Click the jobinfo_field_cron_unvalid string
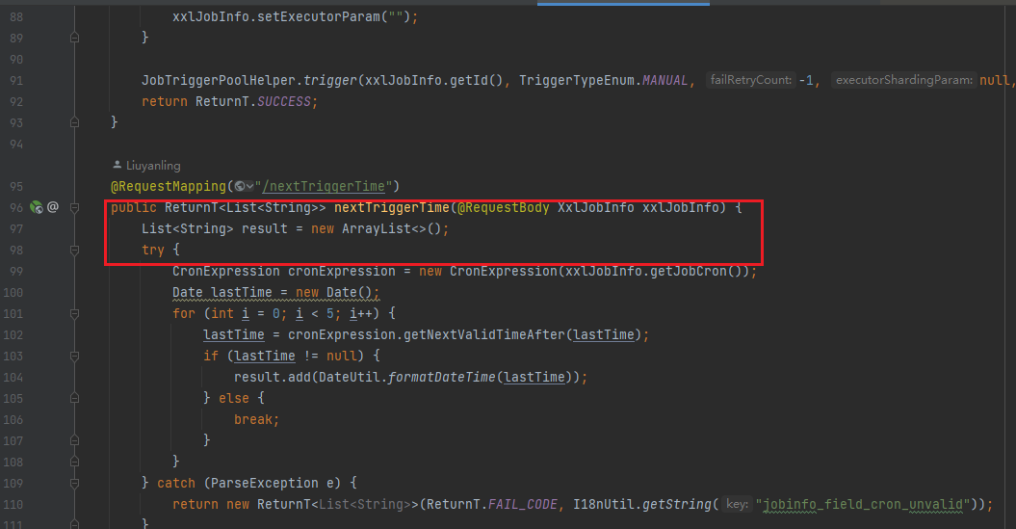The width and height of the screenshot is (1016, 529). 863,504
